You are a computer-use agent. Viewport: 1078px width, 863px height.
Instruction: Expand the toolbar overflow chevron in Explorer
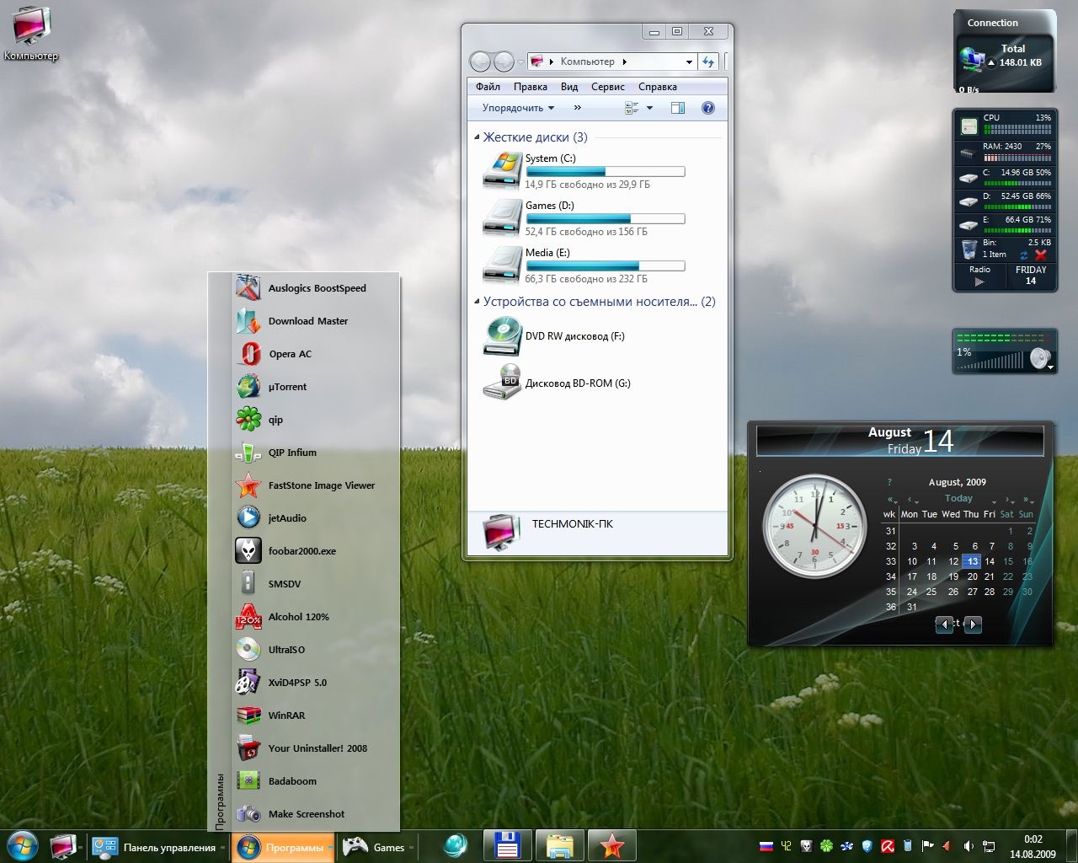pos(577,108)
